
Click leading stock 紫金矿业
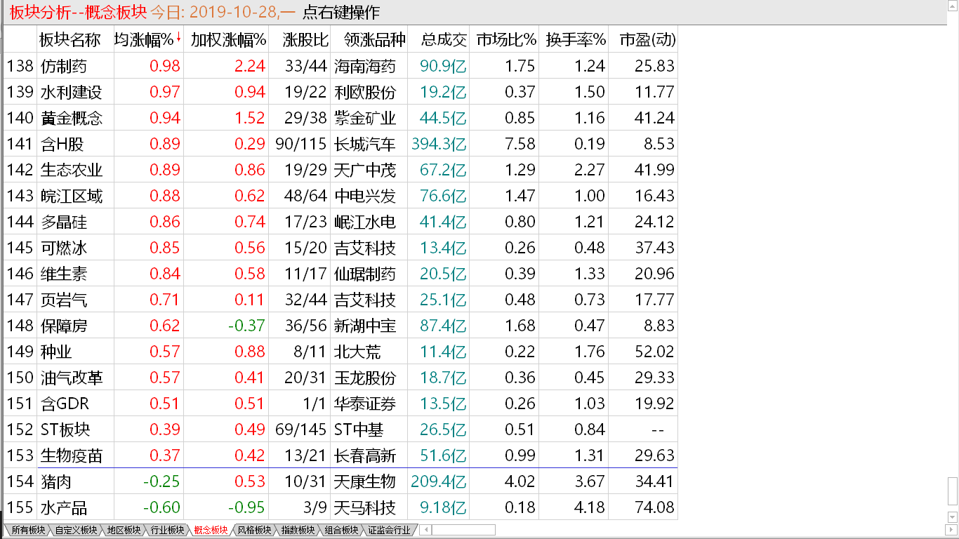click(x=365, y=118)
